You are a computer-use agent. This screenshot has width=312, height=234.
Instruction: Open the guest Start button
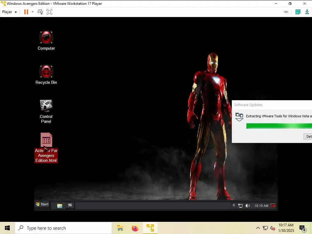pyautogui.click(x=42, y=204)
